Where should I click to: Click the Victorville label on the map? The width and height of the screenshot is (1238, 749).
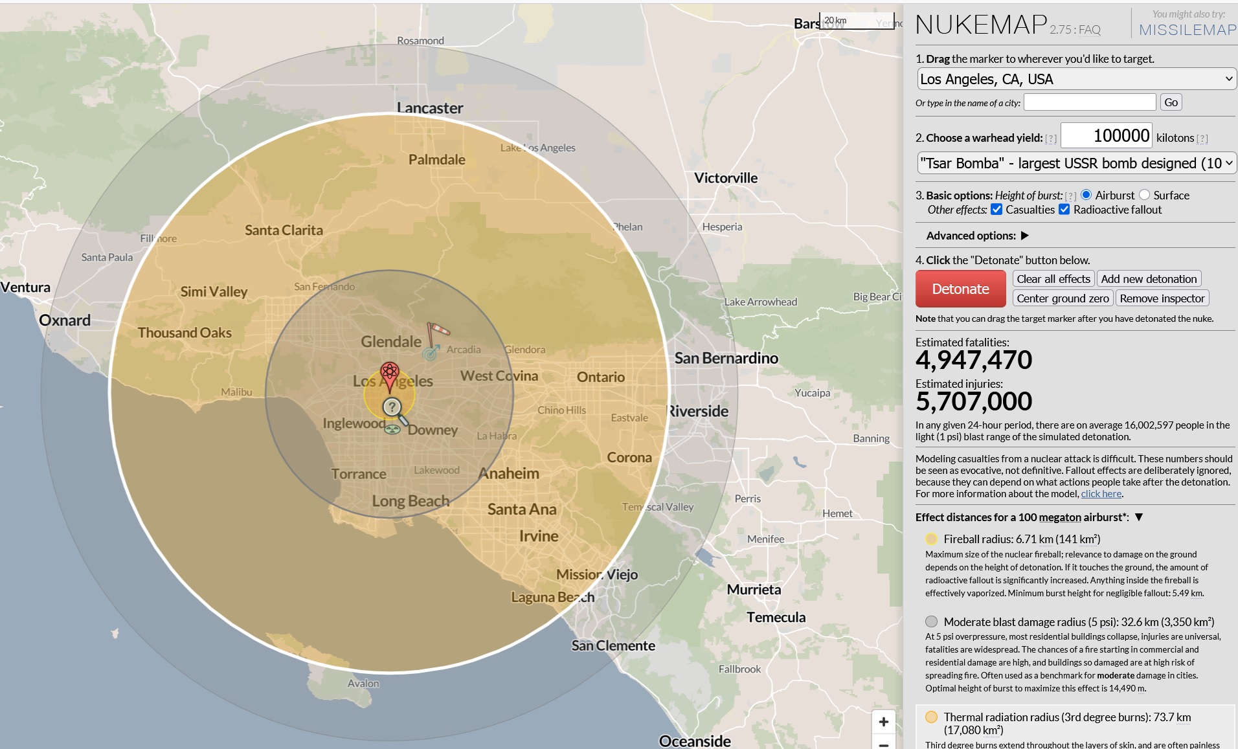[x=726, y=178]
